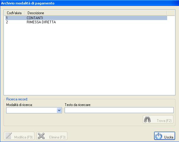The width and height of the screenshot is (179, 142).
Task: Sort by the CodValuta column header
Action: (14, 13)
